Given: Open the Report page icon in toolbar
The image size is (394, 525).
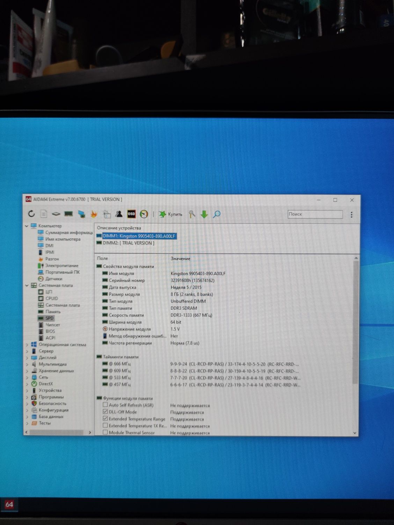Looking at the screenshot, I should click(44, 214).
